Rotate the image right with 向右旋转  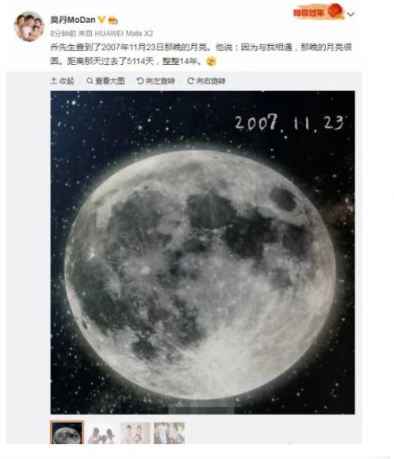[x=206, y=80]
